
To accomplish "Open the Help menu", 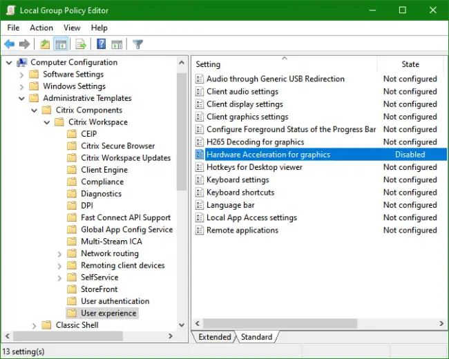I will [99, 28].
